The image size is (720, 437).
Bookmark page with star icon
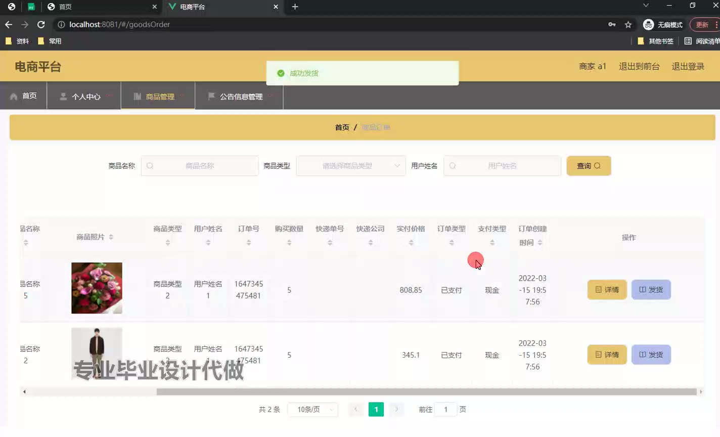(x=628, y=24)
